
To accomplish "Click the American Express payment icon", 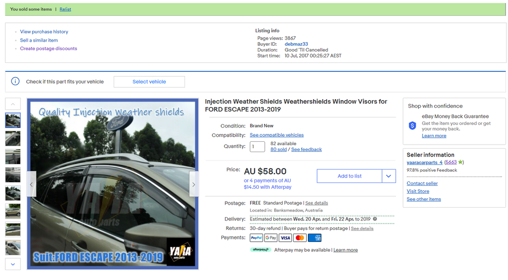I will coord(315,238).
